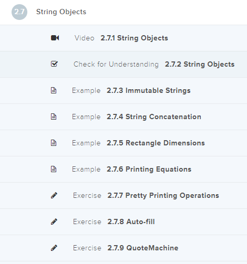
Task: Start exercise 2.7.7 Pretty Printing Operations
Action: tap(124, 196)
